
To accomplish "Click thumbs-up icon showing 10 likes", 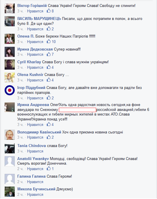I will [48, 41].
